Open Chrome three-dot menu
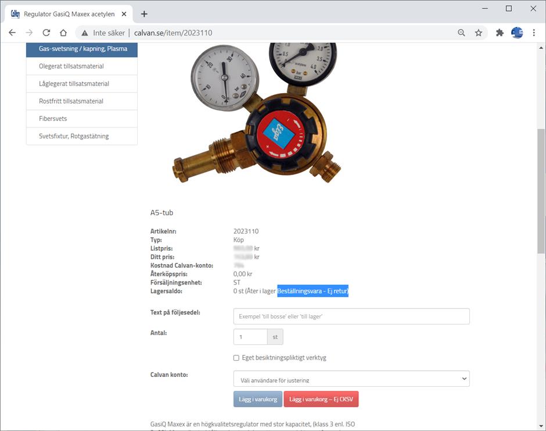 click(x=534, y=33)
